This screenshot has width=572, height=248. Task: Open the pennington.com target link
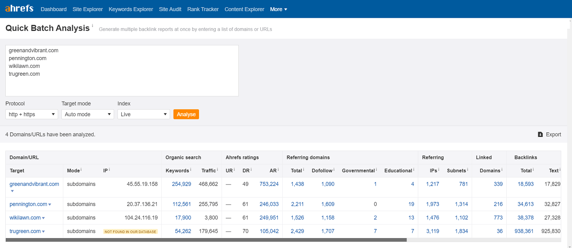point(28,204)
